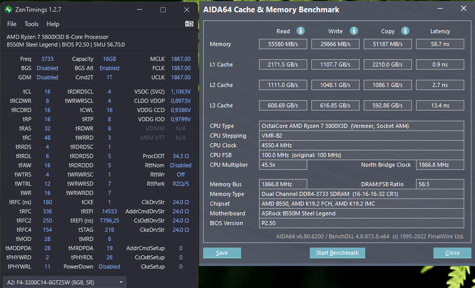Click the DRAM:FSB Ratio field 56:3
The height and width of the screenshot is (288, 475).
[x=440, y=184]
